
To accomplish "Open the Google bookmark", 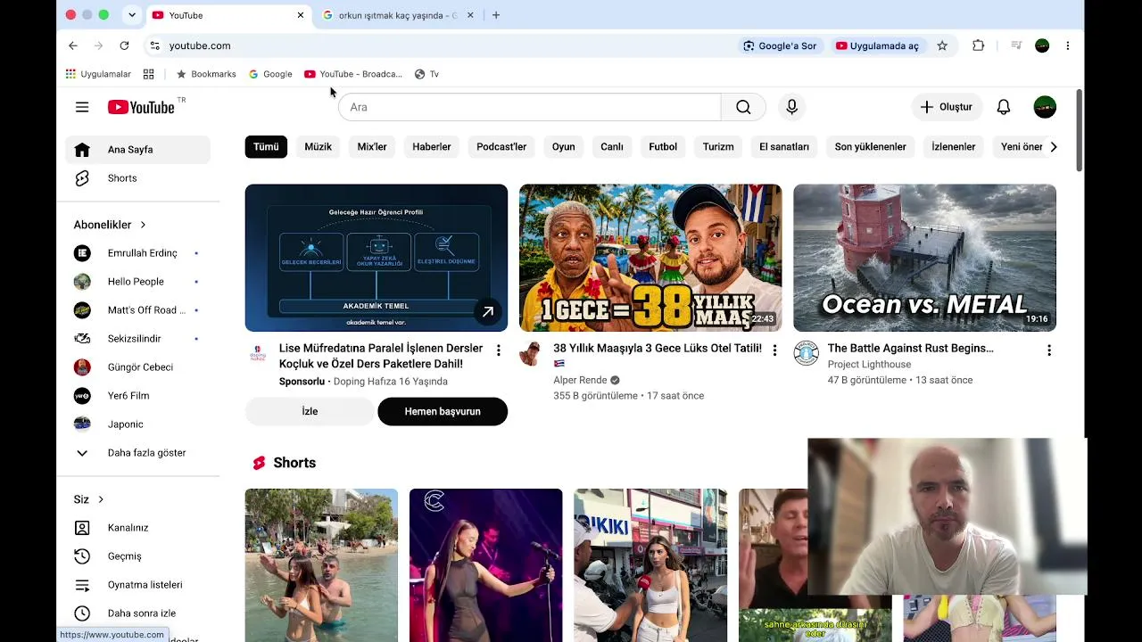I will (270, 74).
